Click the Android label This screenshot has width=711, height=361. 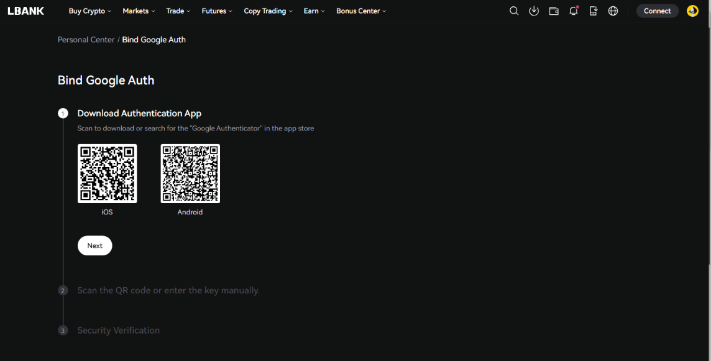pyautogui.click(x=190, y=212)
